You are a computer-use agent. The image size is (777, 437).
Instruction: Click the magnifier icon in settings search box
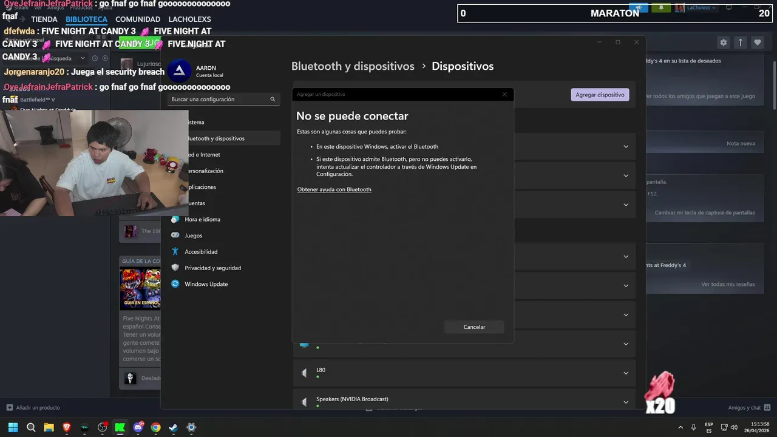(273, 99)
